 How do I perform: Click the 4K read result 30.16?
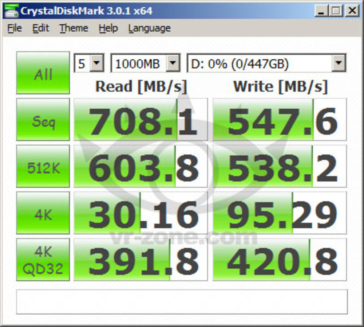coord(141,213)
